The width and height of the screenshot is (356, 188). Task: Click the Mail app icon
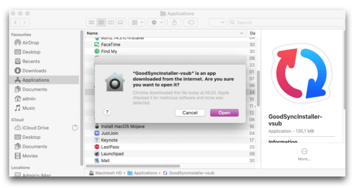(x=97, y=160)
